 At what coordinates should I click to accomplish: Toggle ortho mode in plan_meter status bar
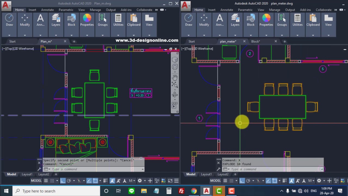click(242, 180)
